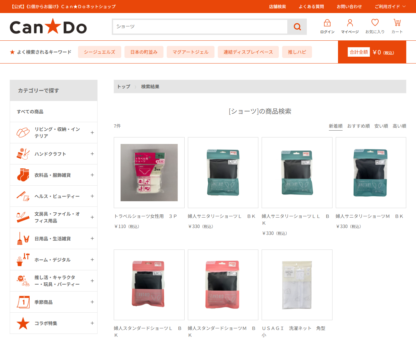Open よくある質問 in top bar
416x342 pixels.
point(311,7)
